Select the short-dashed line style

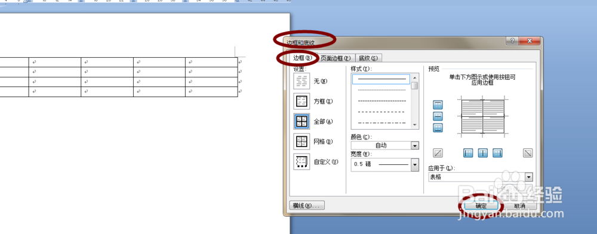tap(381, 101)
